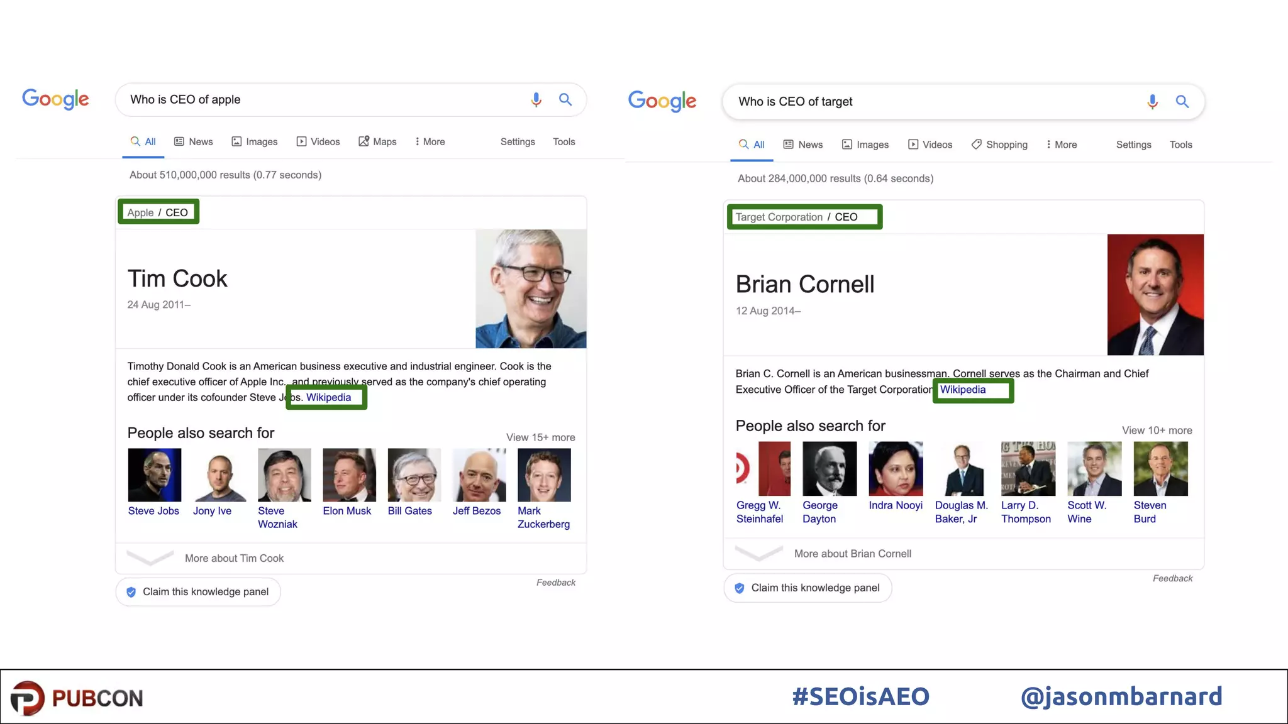Open the More menu in apple results
This screenshot has height=724, width=1288.
(x=430, y=142)
